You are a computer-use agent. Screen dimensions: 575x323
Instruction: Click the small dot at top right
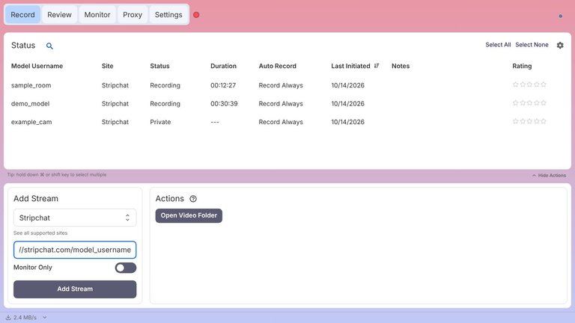coord(560,16)
